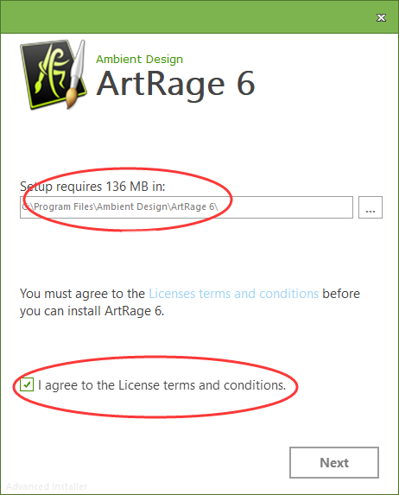Click the Next button

334,462
